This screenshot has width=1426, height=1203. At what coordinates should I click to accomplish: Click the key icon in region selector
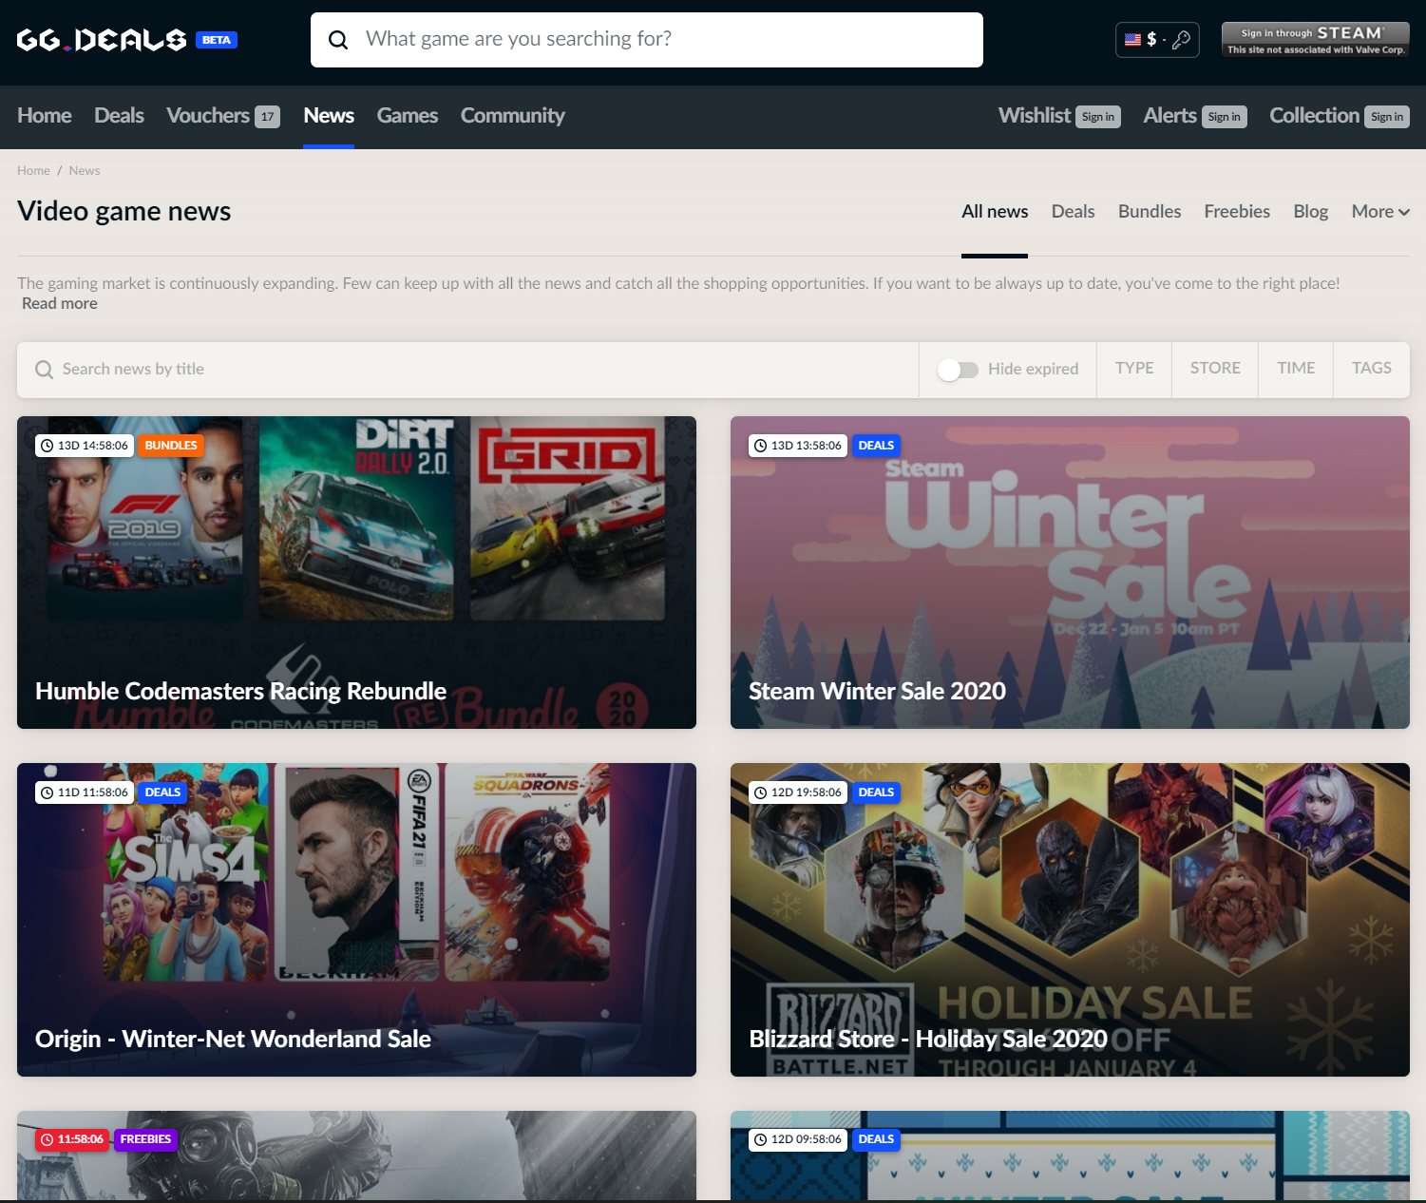pos(1181,40)
